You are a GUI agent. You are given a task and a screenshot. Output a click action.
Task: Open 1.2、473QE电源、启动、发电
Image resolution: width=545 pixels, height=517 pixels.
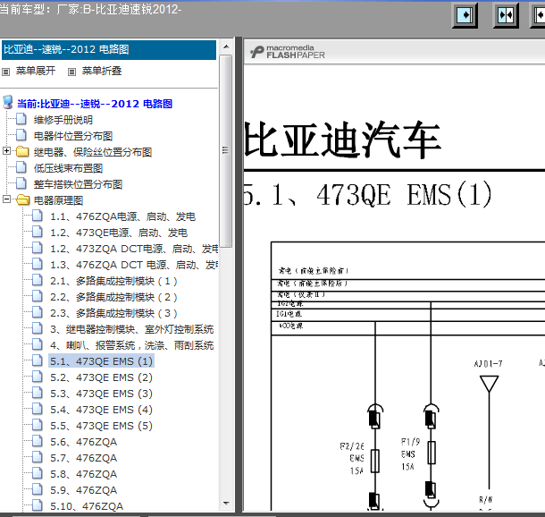(x=119, y=233)
